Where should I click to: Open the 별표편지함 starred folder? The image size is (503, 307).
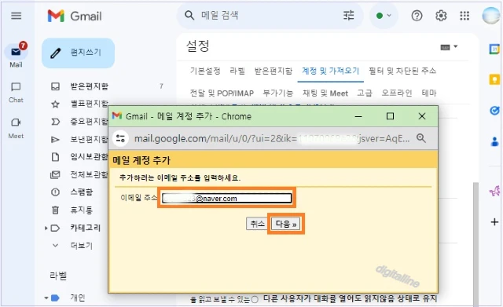pos(89,104)
